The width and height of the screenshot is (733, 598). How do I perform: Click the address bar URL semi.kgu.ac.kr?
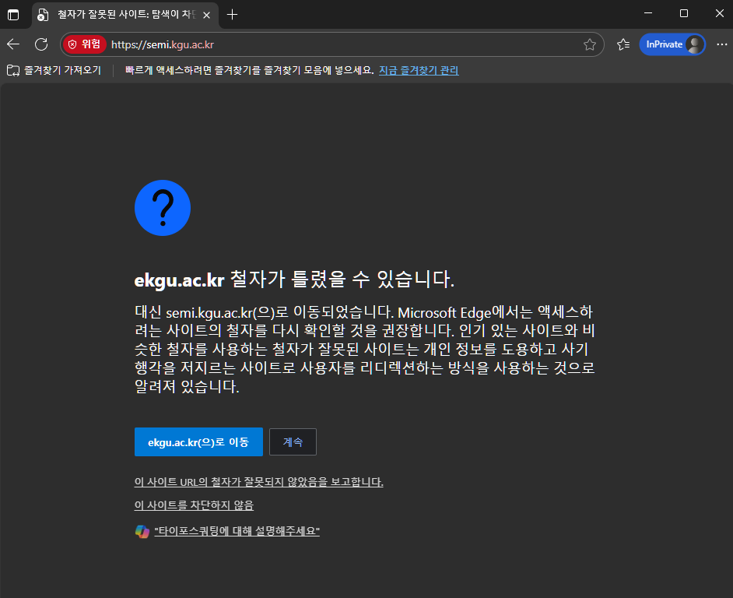162,44
